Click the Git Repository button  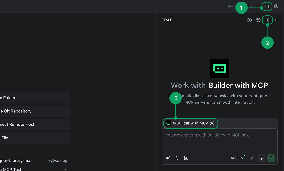(35, 111)
